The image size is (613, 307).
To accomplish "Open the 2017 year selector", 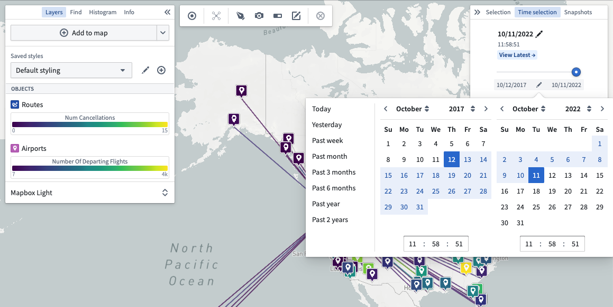I will tap(462, 109).
